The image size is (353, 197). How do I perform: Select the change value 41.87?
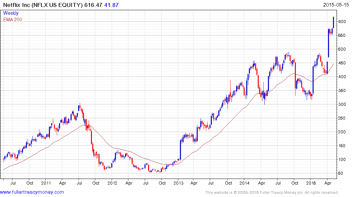[111, 5]
